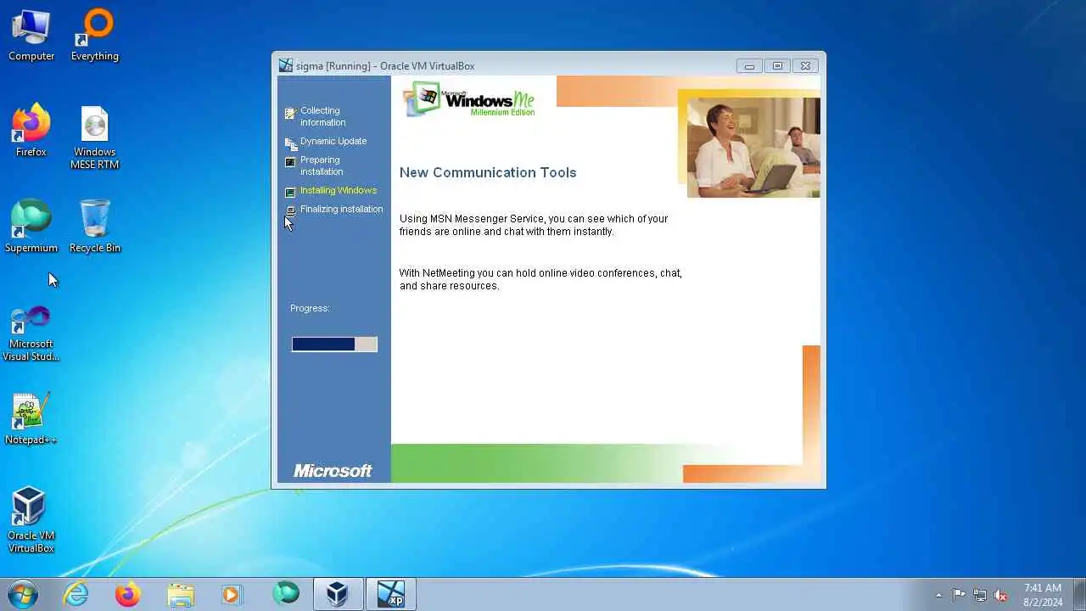Switch to the running XP-icon VM taskbar button
1086x611 pixels.
click(x=391, y=594)
